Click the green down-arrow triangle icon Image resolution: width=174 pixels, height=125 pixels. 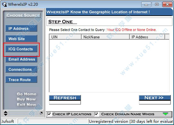click(165, 114)
